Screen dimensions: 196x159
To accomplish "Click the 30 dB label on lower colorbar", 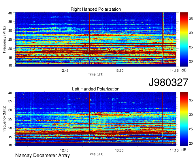I will coord(191,115).
